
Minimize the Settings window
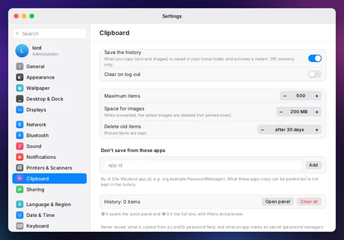(x=24, y=16)
